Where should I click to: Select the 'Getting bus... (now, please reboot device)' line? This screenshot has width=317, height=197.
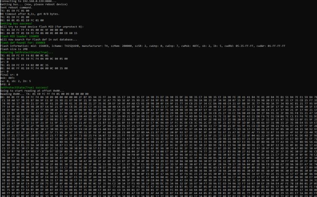pos(34,4)
